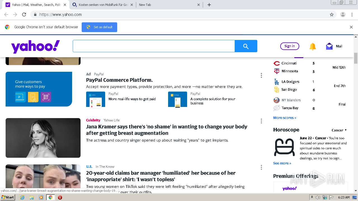The width and height of the screenshot is (358, 201).
Task: Open the notifications bell icon
Action: pyautogui.click(x=312, y=46)
